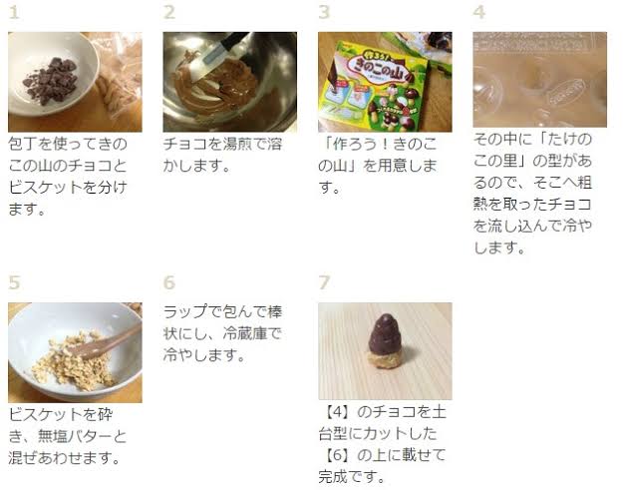This screenshot has height=490, width=623.
Task: Click step number 5 heading
Action: click(x=14, y=282)
